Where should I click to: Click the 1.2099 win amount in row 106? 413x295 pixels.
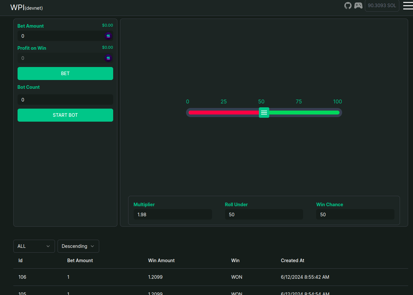[155, 277]
